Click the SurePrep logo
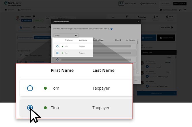Image resolution: width=192 pixels, height=127 pixels. point(13,3)
